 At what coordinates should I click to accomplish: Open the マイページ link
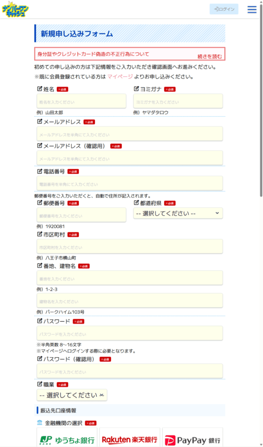[x=120, y=77]
